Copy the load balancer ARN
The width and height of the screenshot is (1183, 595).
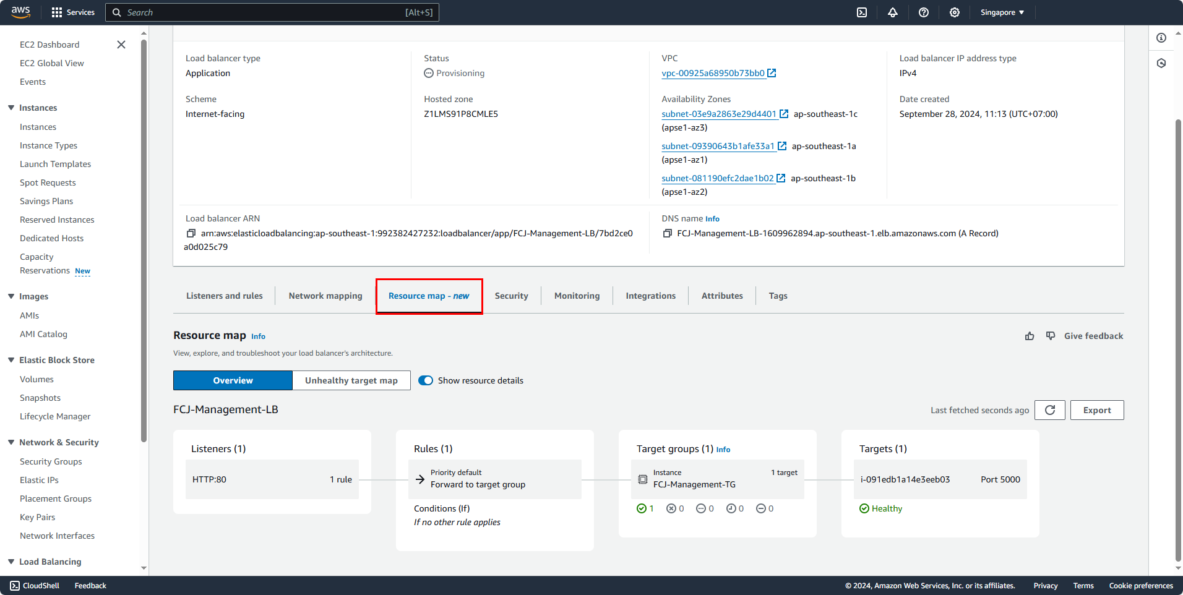point(191,233)
